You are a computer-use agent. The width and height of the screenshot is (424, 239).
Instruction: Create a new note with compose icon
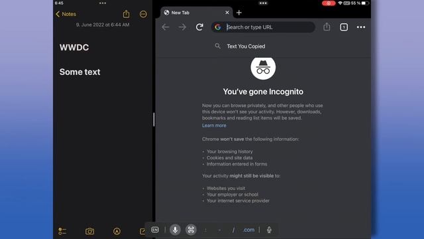[x=142, y=231]
